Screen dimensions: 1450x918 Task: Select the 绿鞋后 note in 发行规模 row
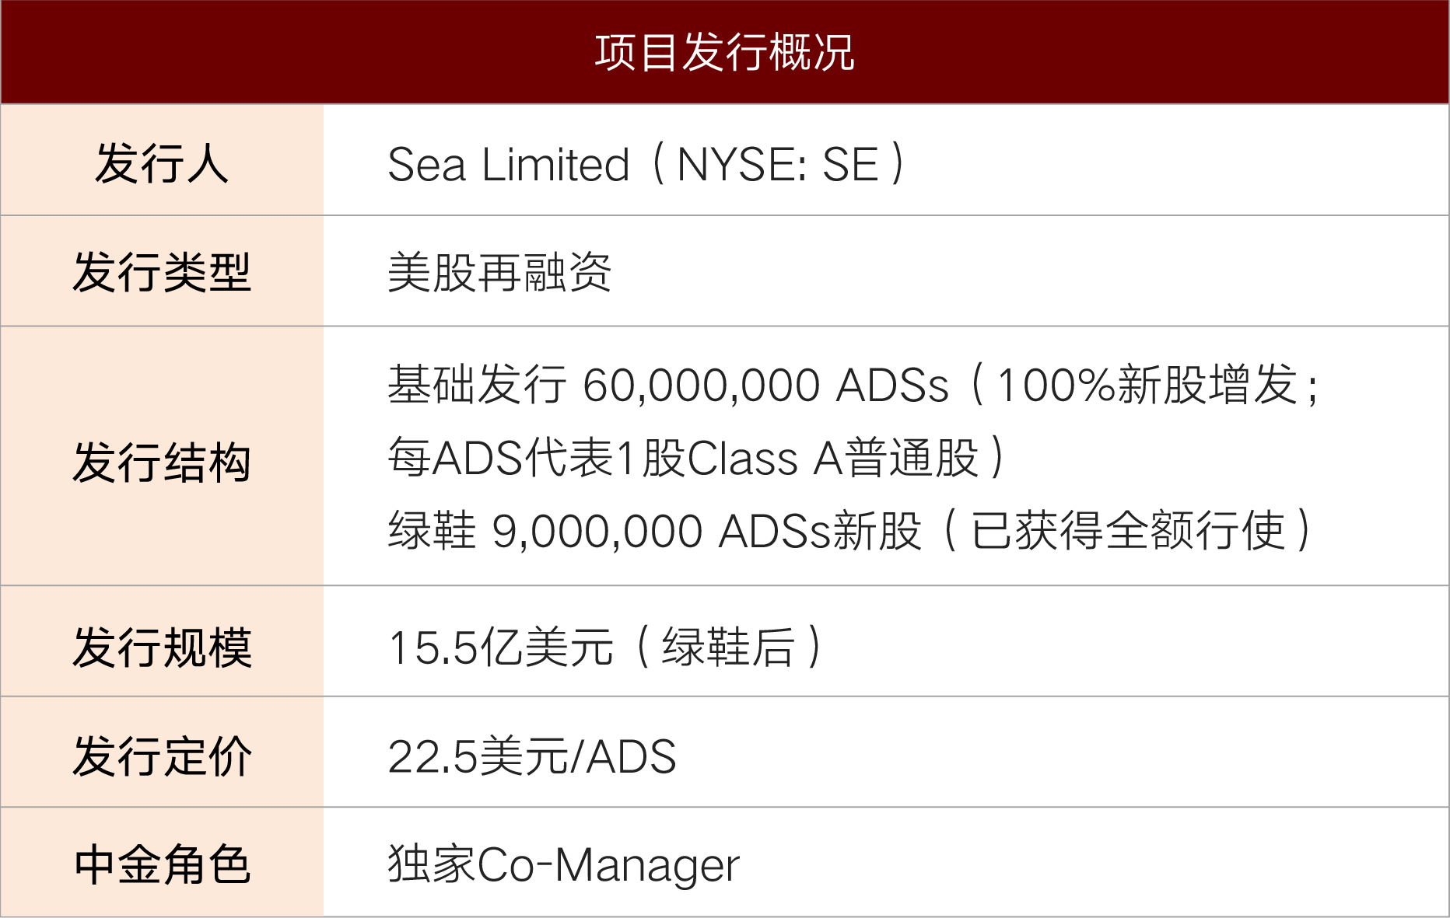(x=728, y=647)
